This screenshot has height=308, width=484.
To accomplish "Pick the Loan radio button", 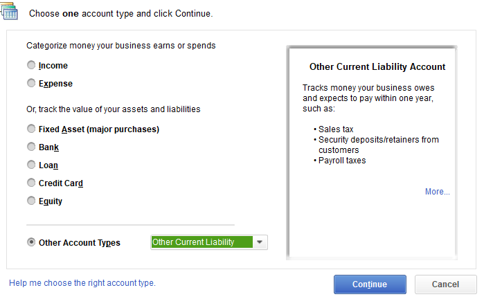I will click(x=30, y=165).
